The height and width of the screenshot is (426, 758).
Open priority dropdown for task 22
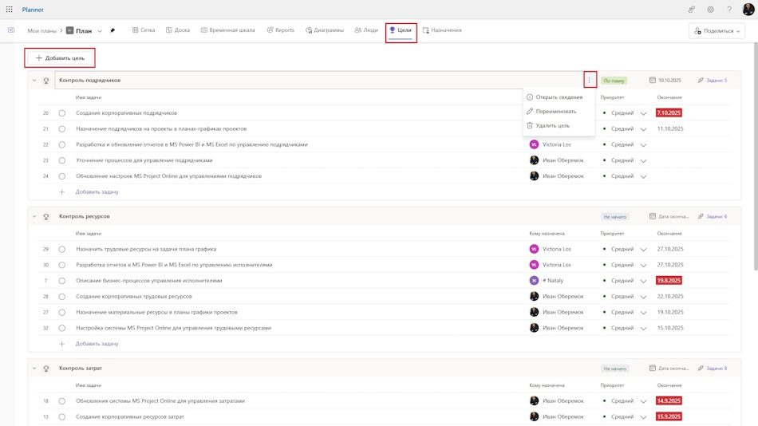click(643, 145)
